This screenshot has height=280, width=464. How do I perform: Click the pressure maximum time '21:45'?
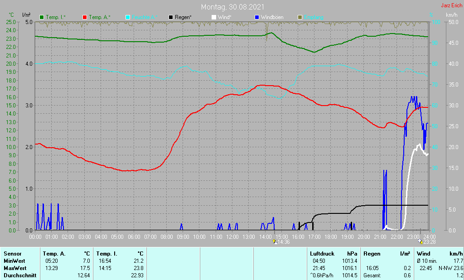pyautogui.click(x=319, y=268)
